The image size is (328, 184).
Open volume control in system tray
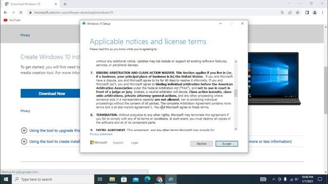click(x=296, y=179)
